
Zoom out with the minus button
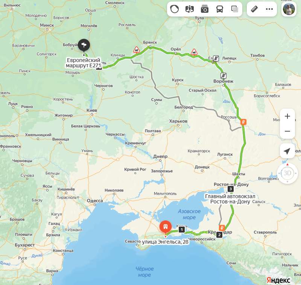pos(287,131)
